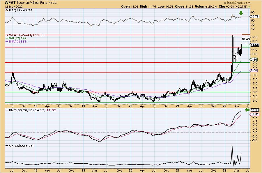
Task: Click the High 11.74 value
Action: tap(148, 6)
